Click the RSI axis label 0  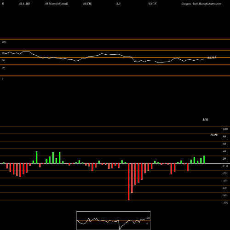pyautogui.click(x=2, y=79)
